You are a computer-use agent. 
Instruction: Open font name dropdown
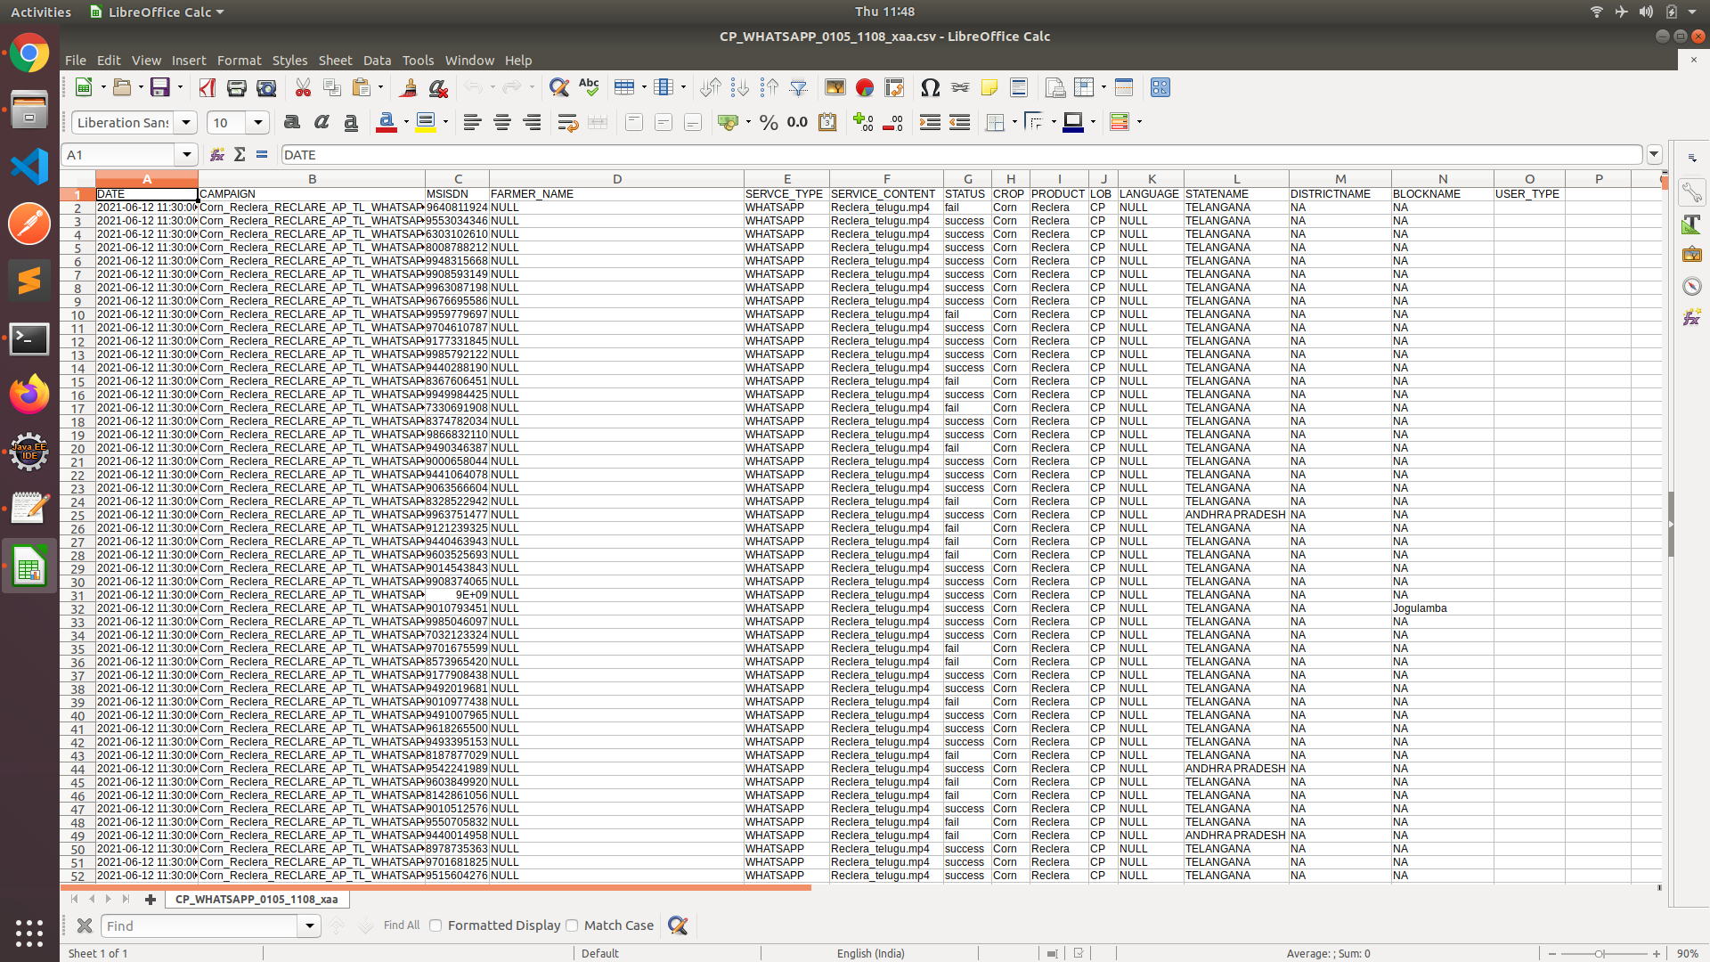pyautogui.click(x=186, y=122)
